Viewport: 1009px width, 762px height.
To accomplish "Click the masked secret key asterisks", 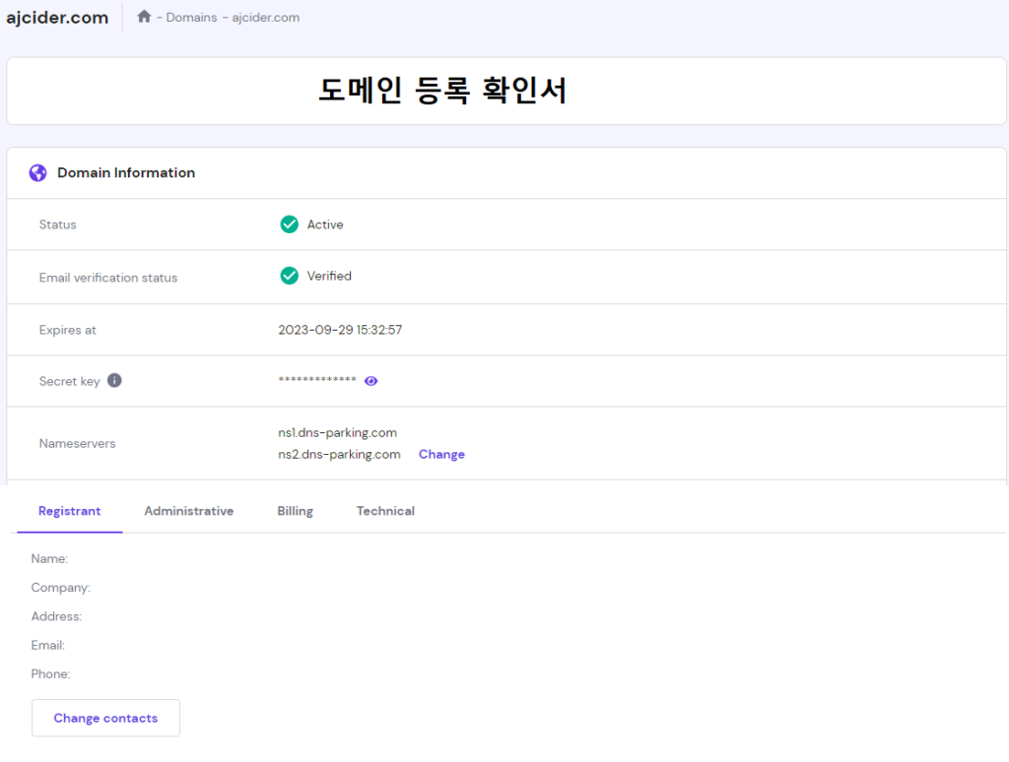I will point(317,380).
